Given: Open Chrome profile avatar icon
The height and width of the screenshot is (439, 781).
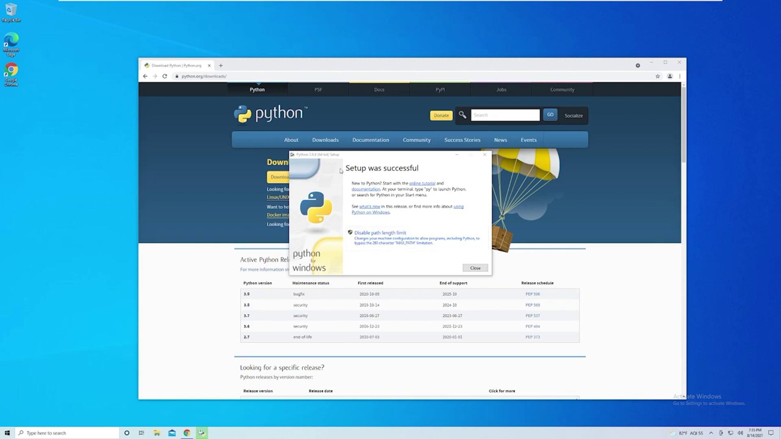Looking at the screenshot, I should 670,76.
